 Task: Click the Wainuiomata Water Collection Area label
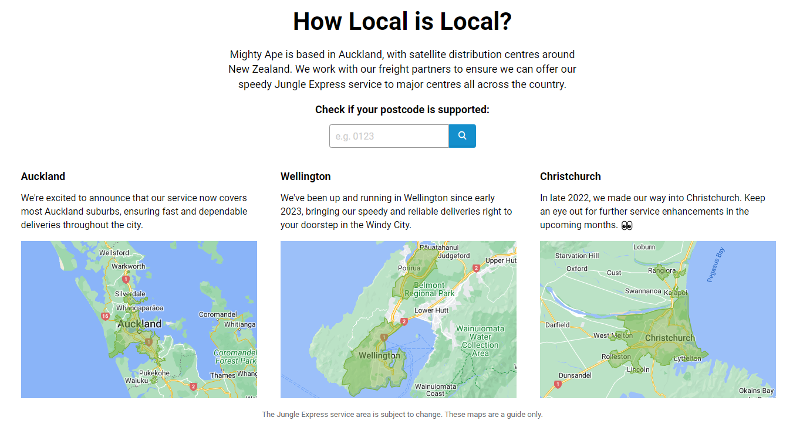480,341
